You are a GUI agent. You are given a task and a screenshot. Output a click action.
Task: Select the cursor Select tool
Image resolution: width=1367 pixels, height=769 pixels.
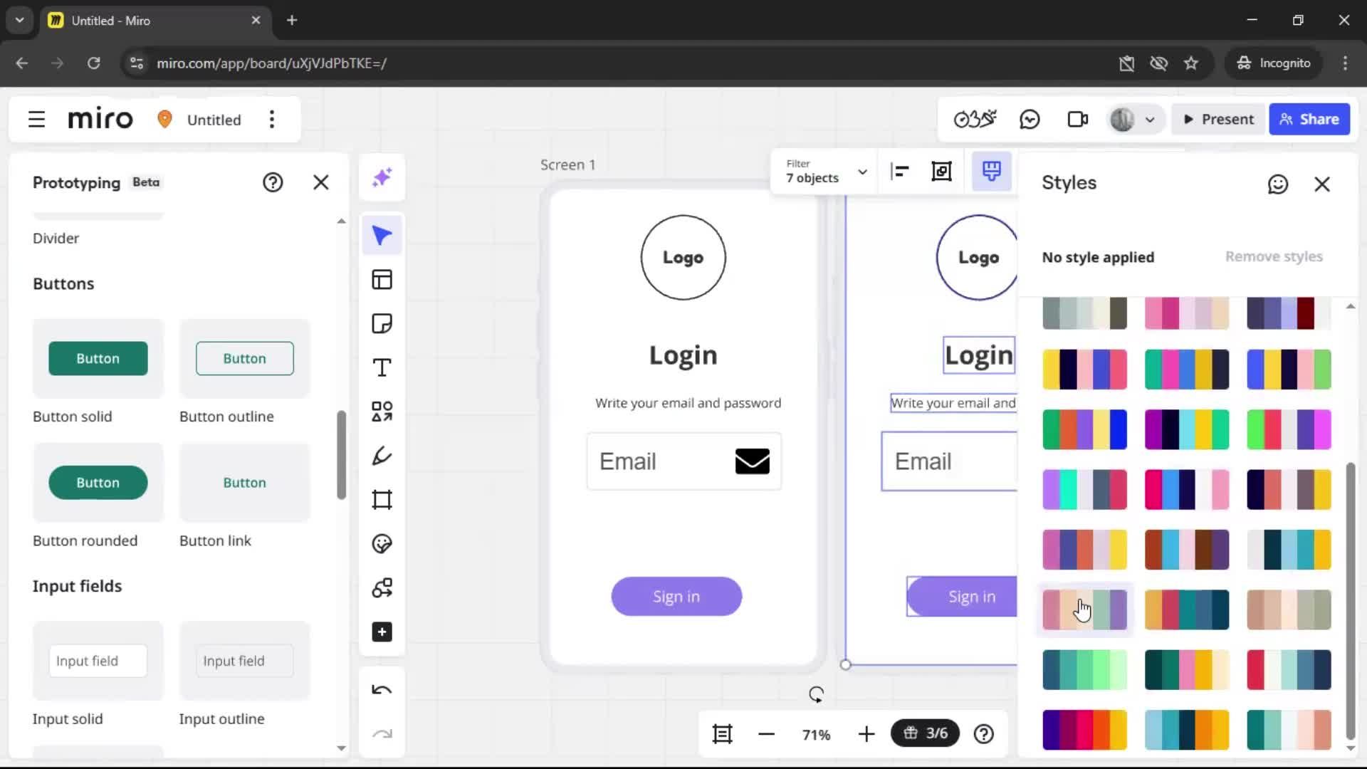[382, 235]
